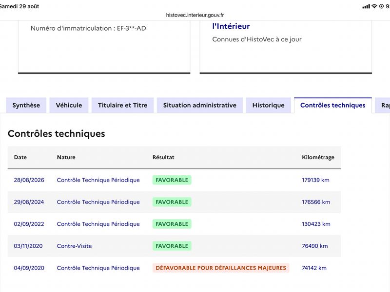This screenshot has width=390, height=292.
Task: Tap the histovec.interieur.gouv.fr address bar
Action: (x=195, y=15)
